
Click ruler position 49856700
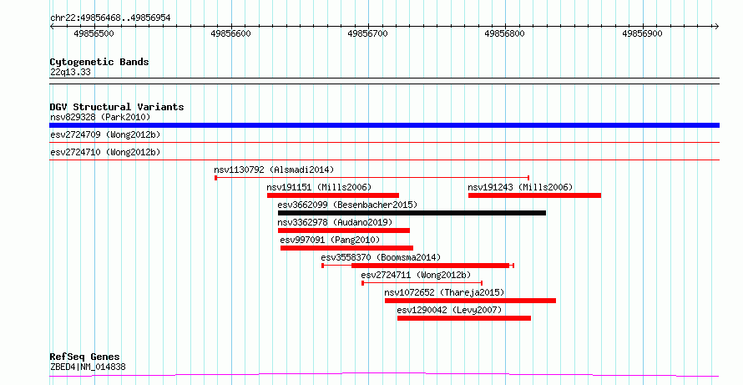tap(367, 33)
